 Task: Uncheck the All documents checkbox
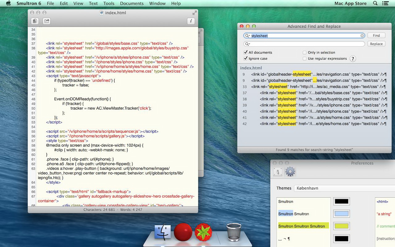pos(246,52)
